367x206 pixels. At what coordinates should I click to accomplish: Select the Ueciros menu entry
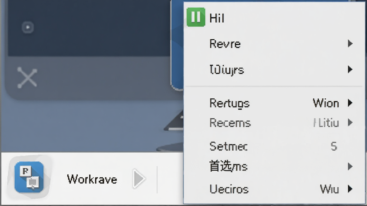pyautogui.click(x=274, y=189)
